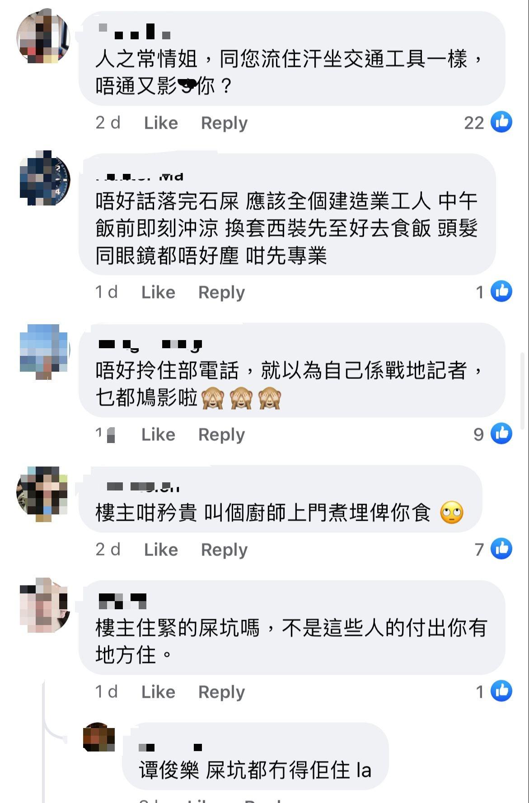Open the watch-face avatar of the second commenter

[45, 179]
